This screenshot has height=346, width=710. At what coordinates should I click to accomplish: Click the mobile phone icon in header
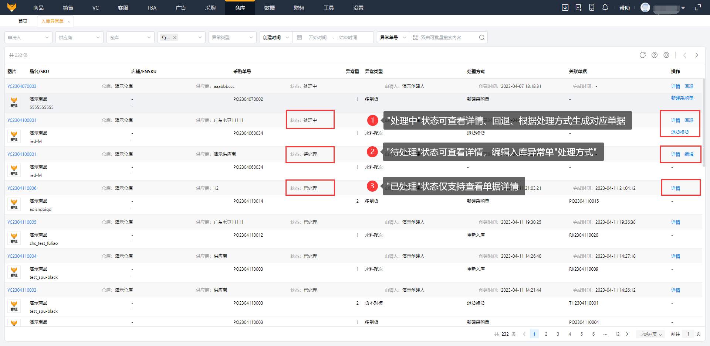[592, 7]
